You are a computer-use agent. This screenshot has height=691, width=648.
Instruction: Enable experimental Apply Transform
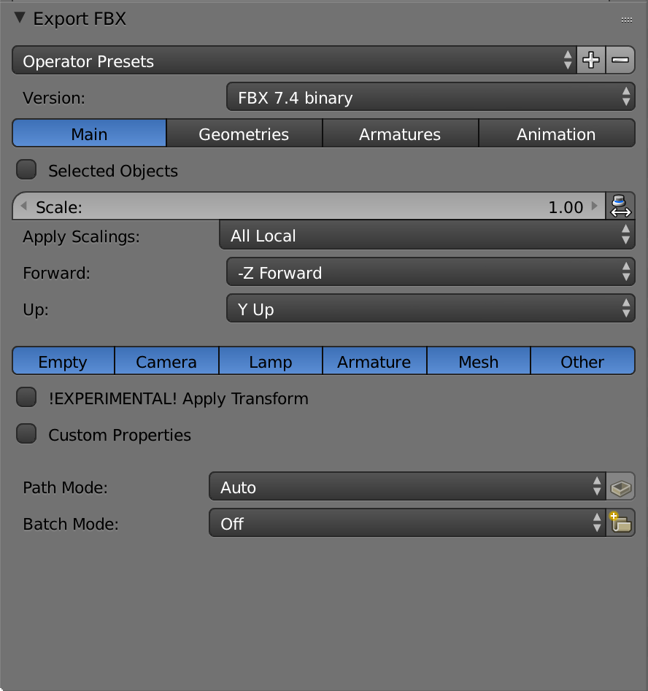pos(26,397)
